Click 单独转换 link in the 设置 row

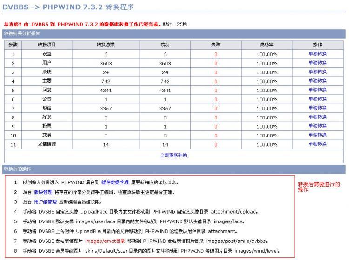pyautogui.click(x=317, y=54)
